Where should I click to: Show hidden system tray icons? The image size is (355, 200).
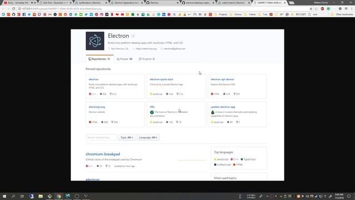pos(267,196)
